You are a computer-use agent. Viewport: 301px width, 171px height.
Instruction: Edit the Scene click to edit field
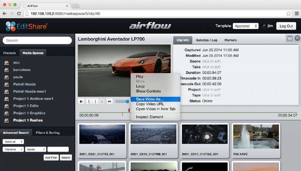pos(212,61)
